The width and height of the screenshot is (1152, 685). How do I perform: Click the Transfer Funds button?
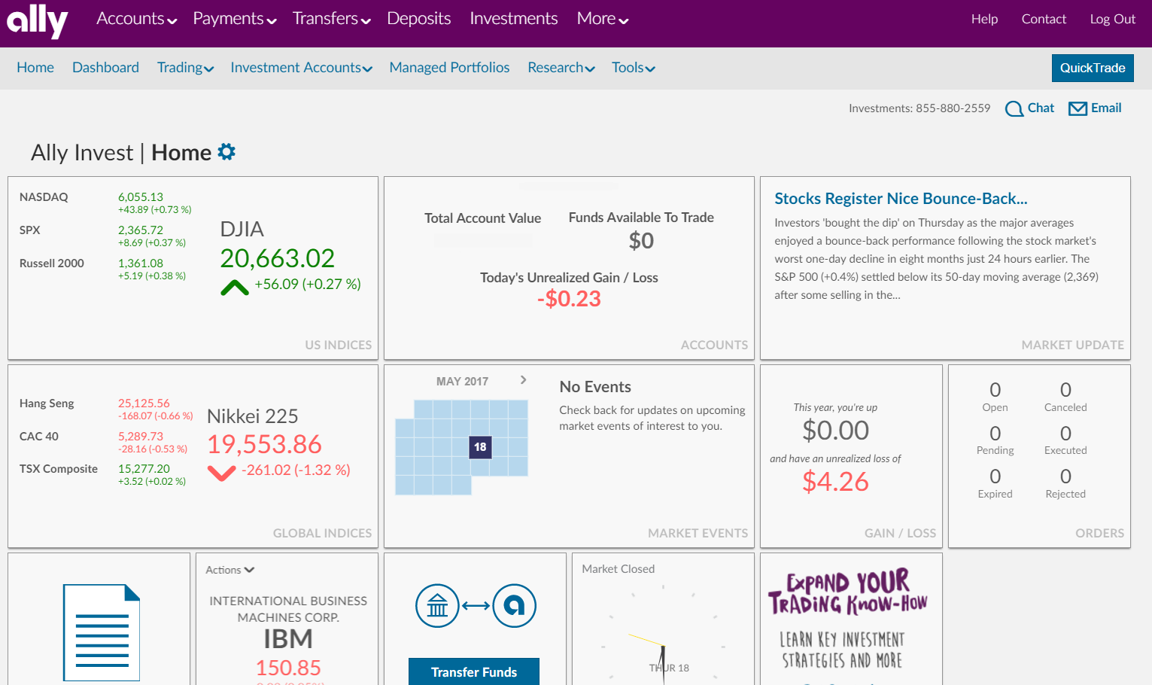click(473, 671)
